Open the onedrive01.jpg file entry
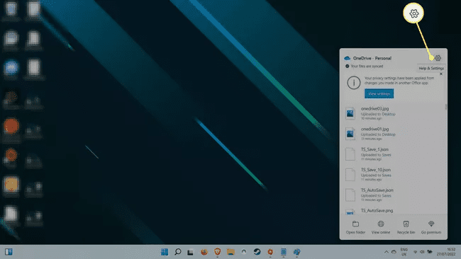 [392, 134]
